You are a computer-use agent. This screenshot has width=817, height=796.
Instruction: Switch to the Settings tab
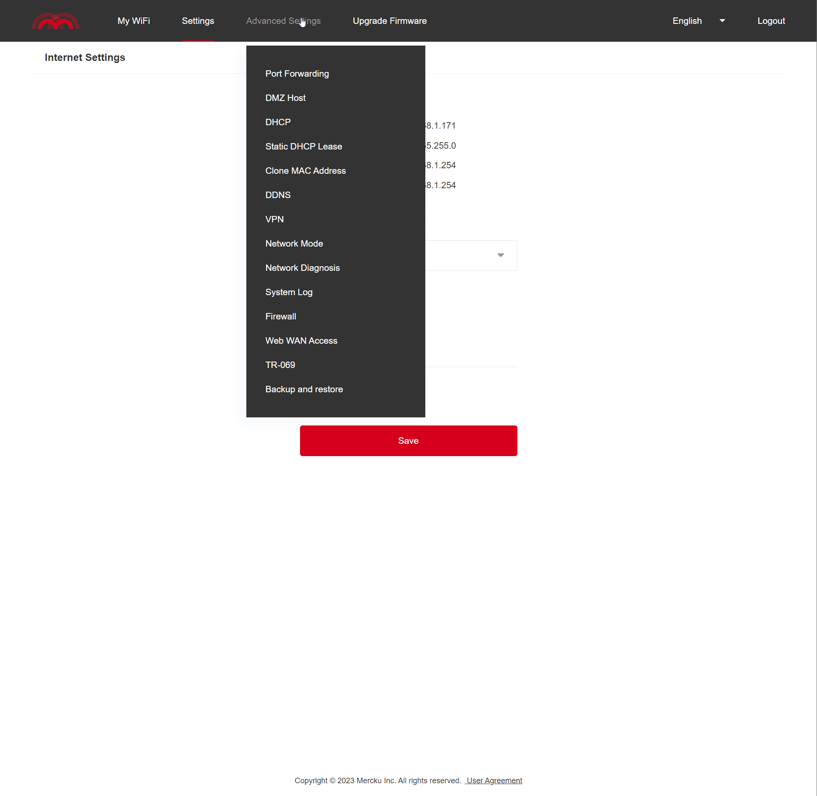point(198,21)
